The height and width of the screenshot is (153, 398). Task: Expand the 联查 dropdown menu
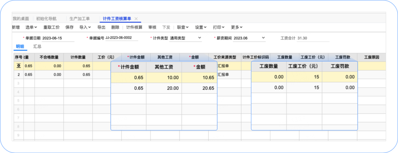[x=183, y=27]
